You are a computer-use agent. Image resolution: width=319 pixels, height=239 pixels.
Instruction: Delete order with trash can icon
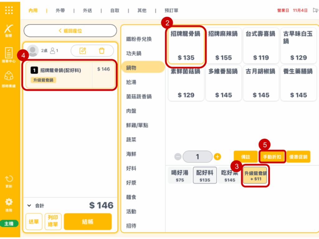pos(102,51)
